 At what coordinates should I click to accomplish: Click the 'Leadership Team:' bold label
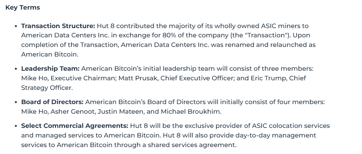(x=50, y=68)
